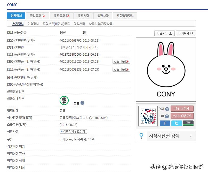
Task: Select 상표설명/지정상품 sub-menu
Action: coord(101,24)
